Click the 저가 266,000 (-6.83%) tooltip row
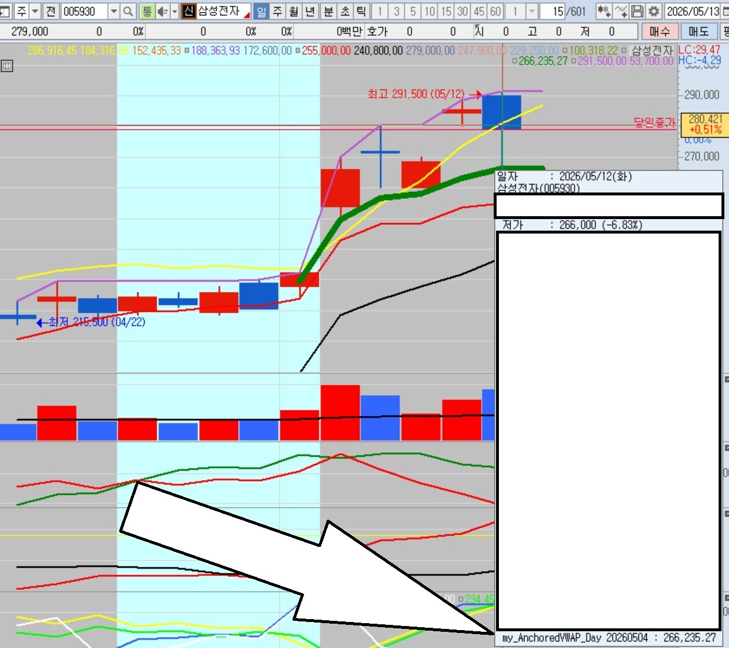Screen dimensions: 729x648 [x=572, y=225]
